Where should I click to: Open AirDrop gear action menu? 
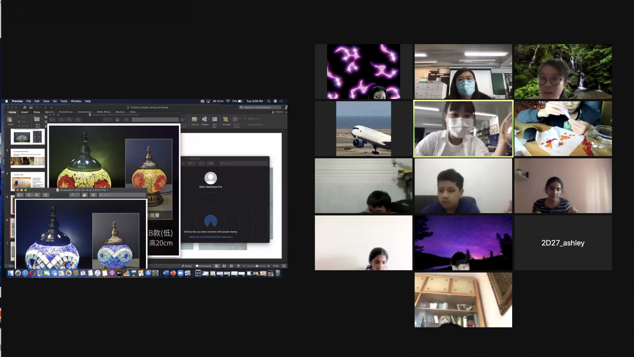pyautogui.click(x=191, y=163)
